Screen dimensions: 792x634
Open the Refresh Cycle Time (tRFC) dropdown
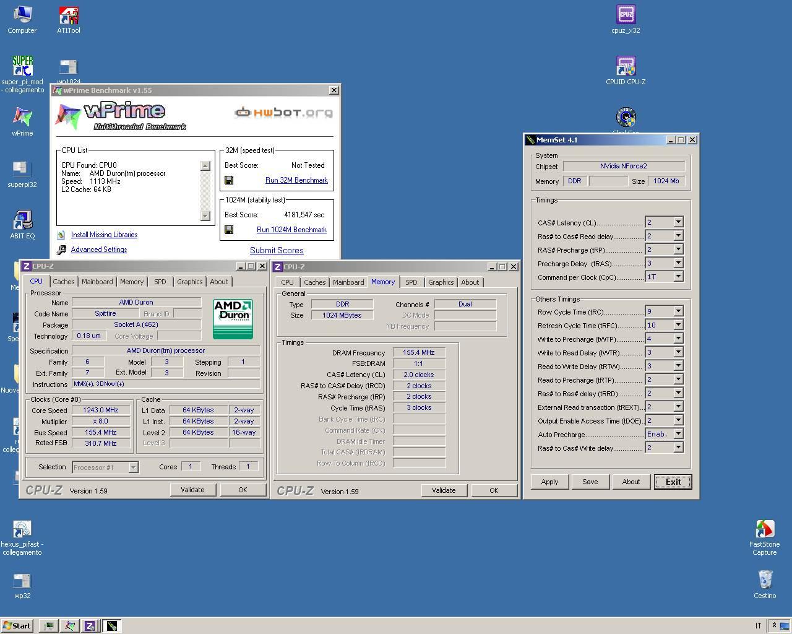(x=678, y=325)
